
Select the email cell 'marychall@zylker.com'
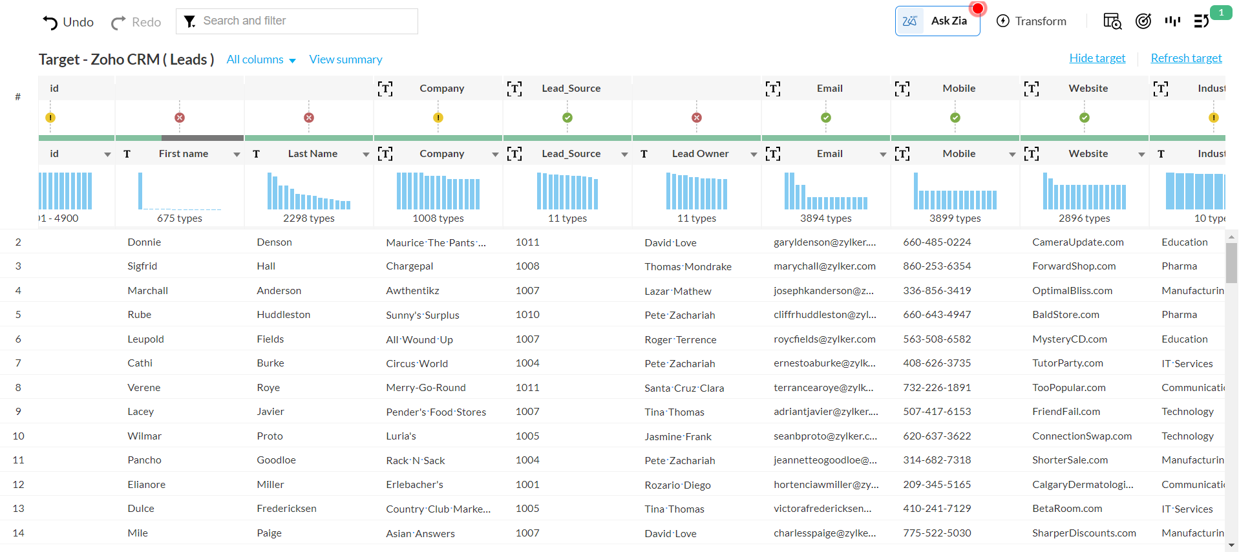tap(825, 266)
